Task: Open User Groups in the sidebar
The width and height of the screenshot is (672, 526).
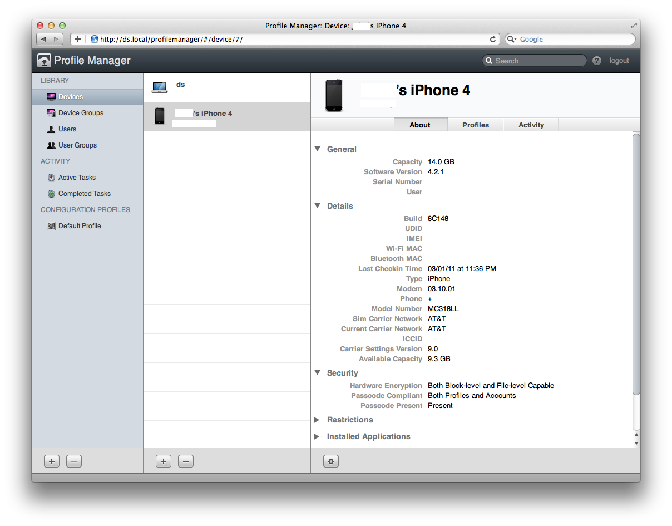Action: [x=87, y=145]
